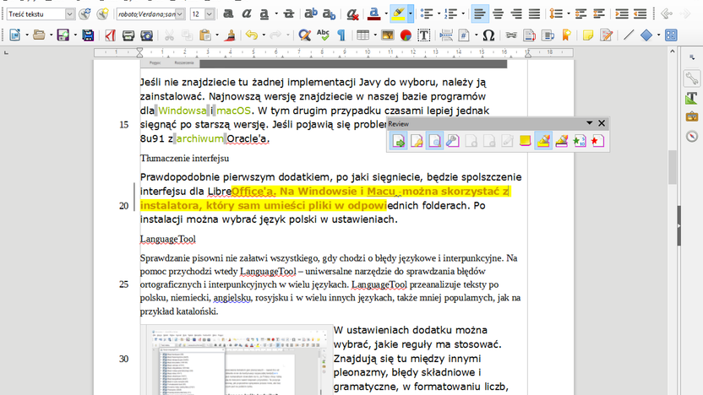The image size is (703, 395).
Task: Create a new document
Action: (x=15, y=35)
